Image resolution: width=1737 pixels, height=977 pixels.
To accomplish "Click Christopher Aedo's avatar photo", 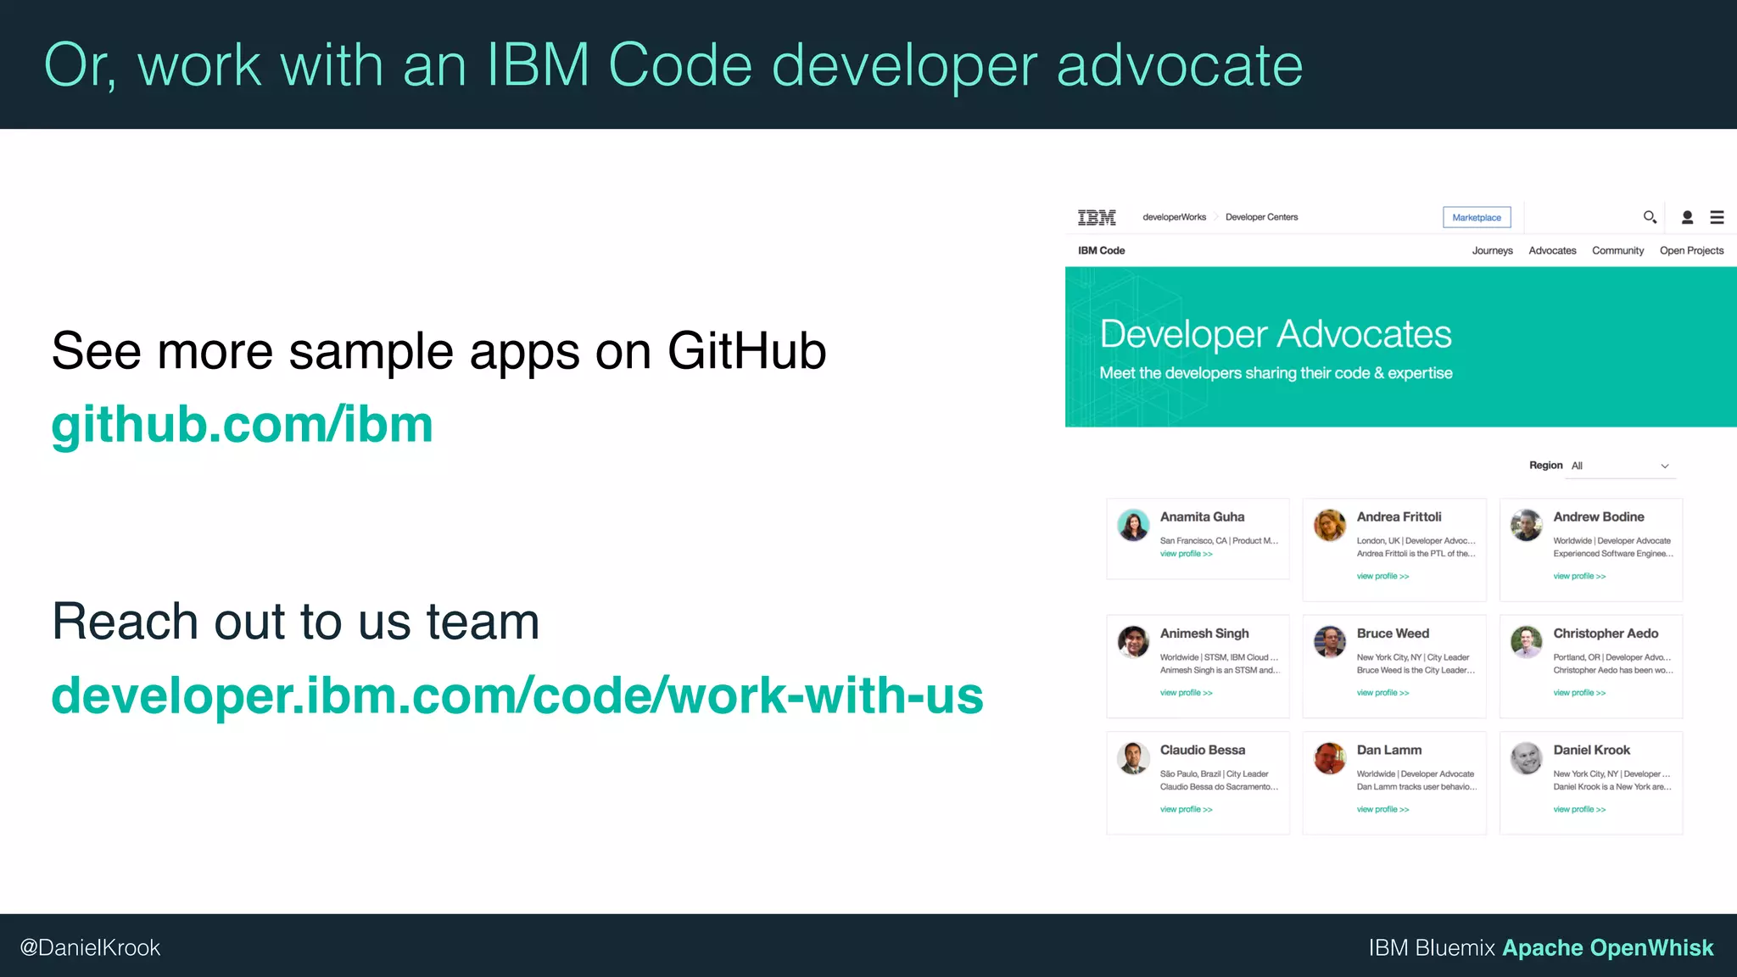I will [1527, 642].
